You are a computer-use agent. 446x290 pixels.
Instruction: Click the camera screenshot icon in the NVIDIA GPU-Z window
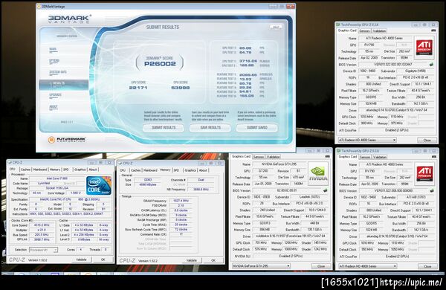327,156
